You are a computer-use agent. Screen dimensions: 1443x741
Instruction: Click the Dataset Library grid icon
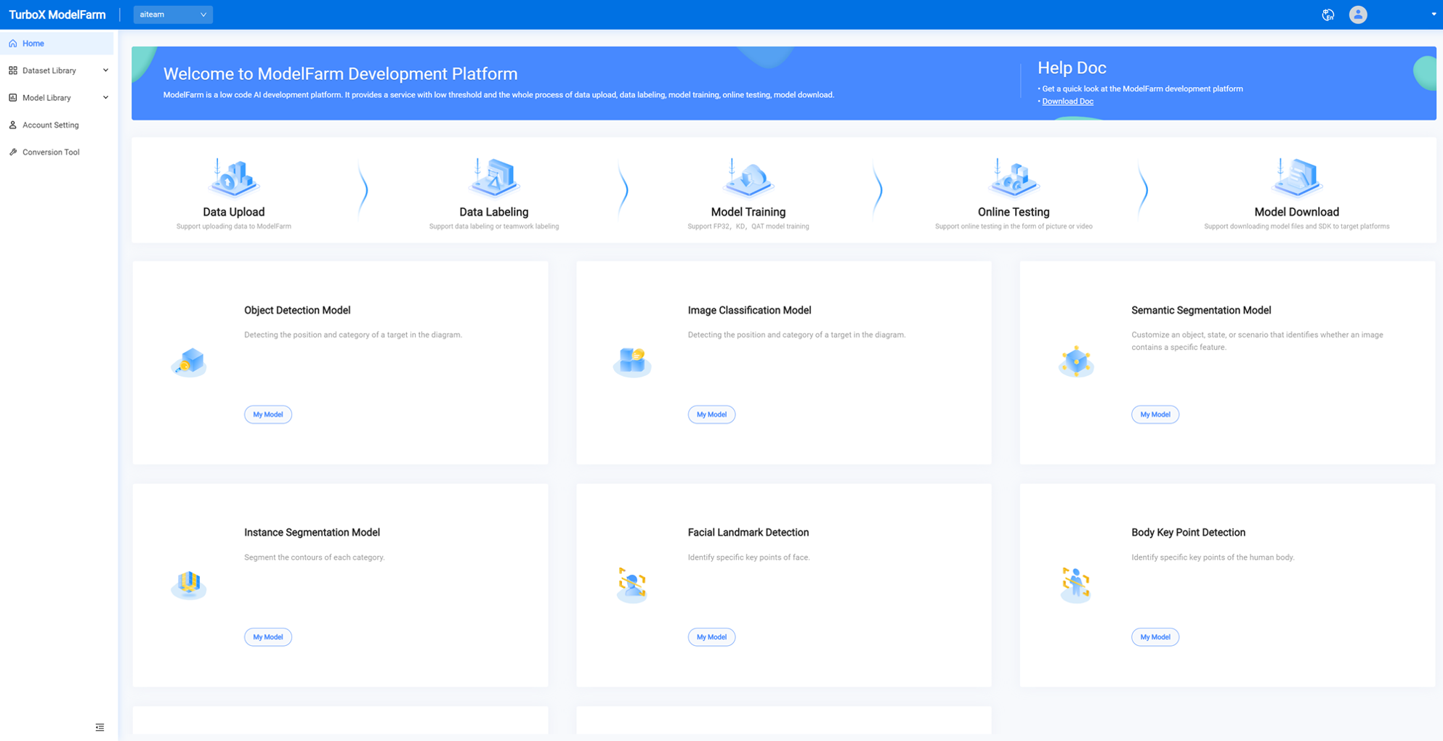13,70
